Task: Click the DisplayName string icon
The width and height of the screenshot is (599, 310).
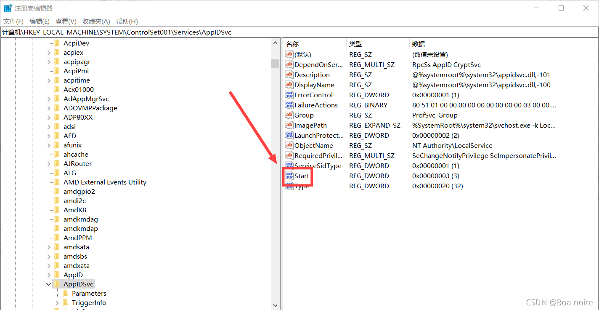Action: [289, 85]
